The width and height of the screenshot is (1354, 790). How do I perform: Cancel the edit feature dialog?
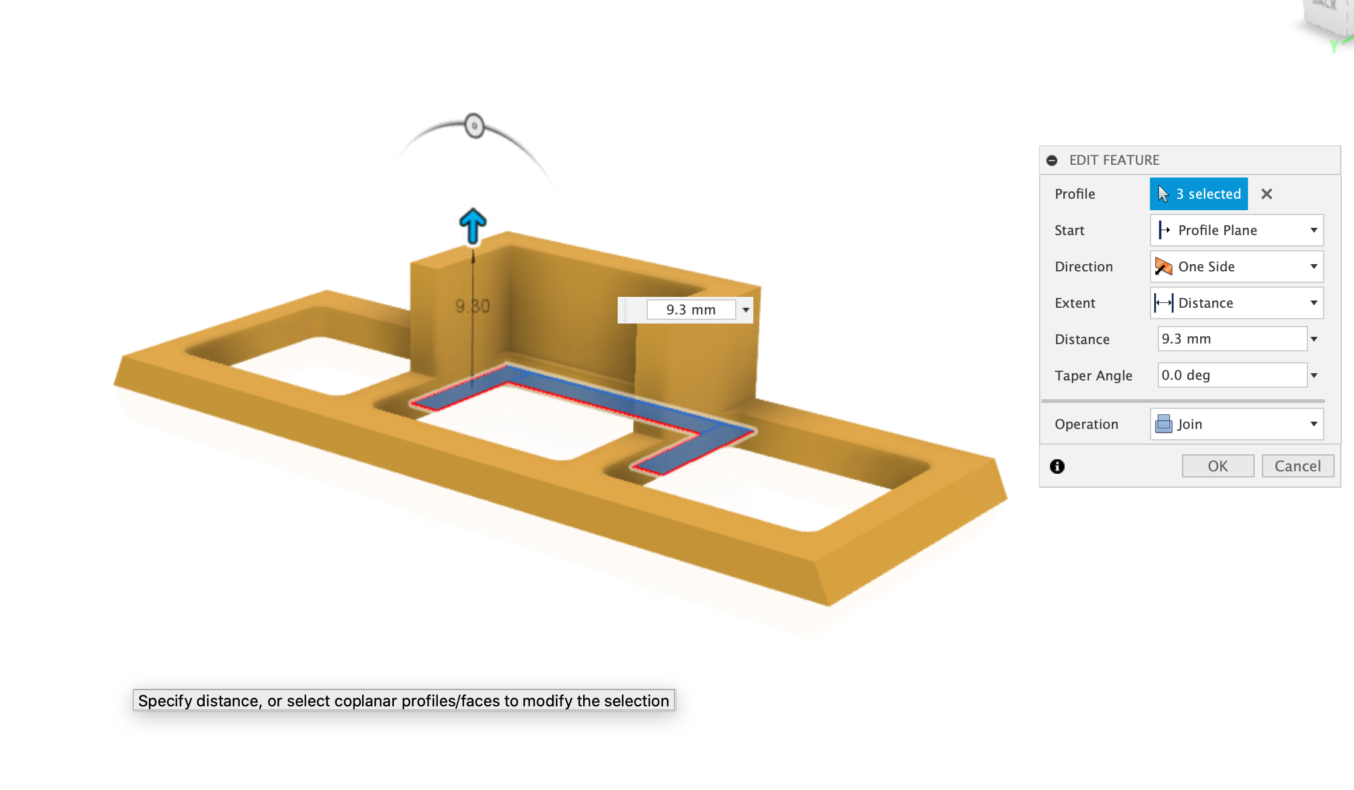coord(1298,466)
